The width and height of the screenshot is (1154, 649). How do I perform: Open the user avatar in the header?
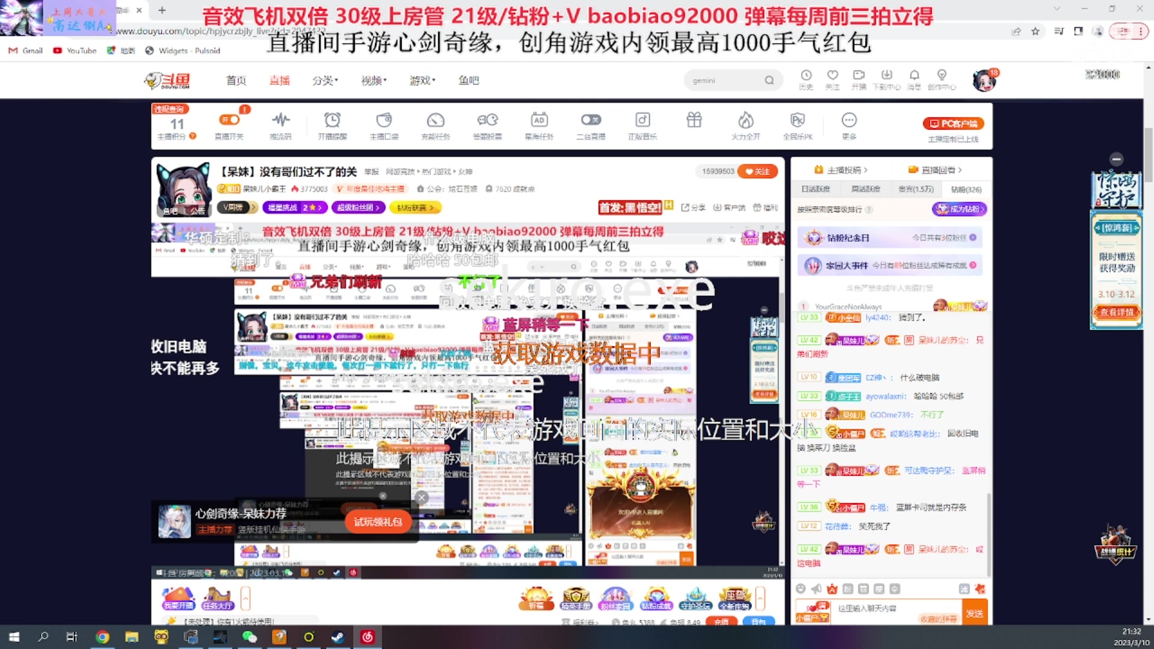984,80
